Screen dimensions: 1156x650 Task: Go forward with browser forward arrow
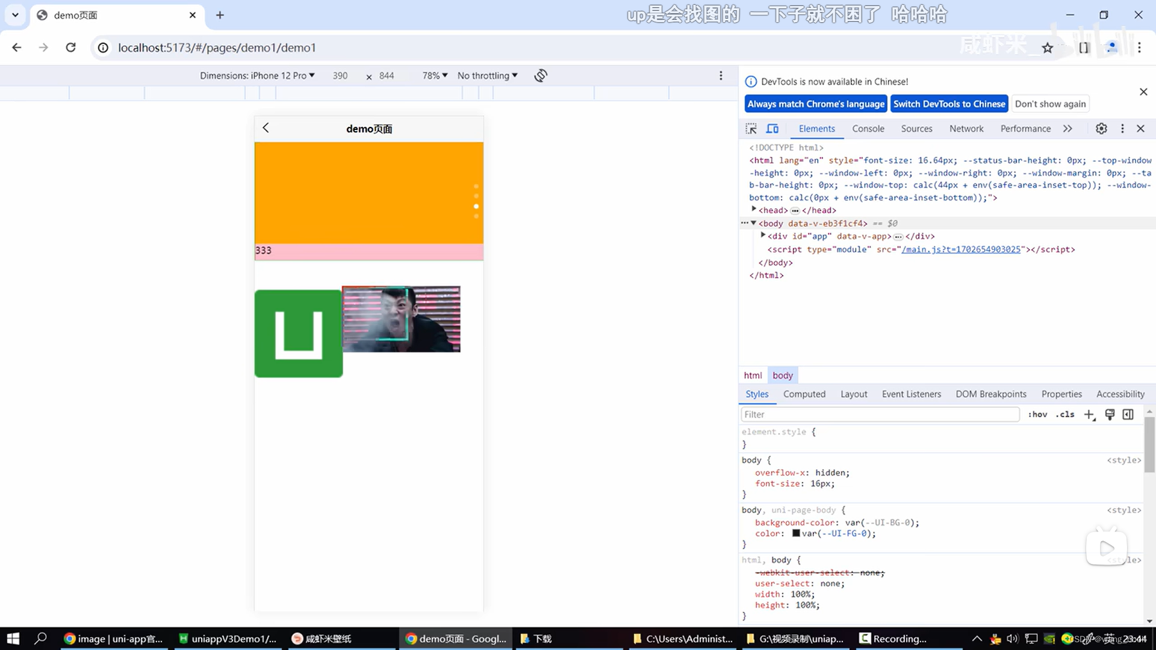(43, 48)
